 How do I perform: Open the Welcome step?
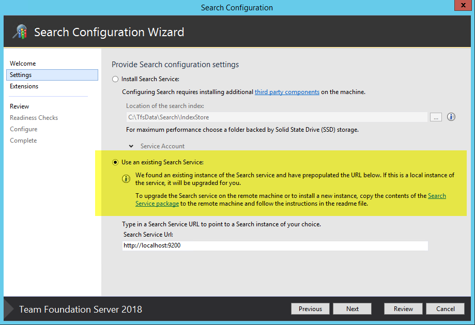pyautogui.click(x=23, y=64)
